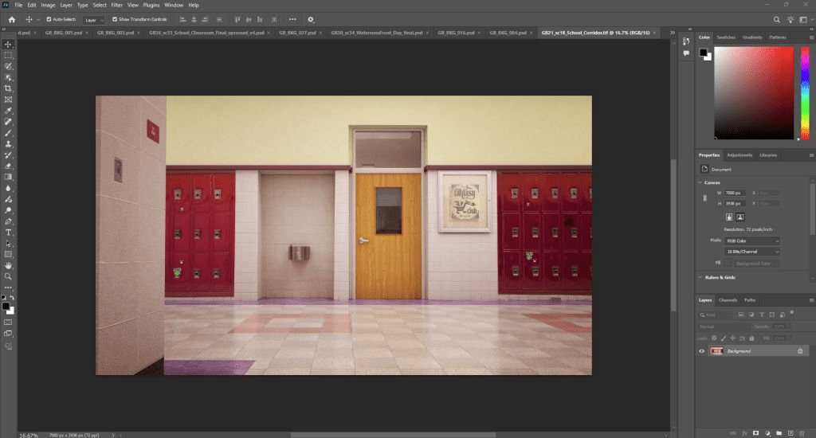Toggle the width-height link constraint icon
The height and width of the screenshot is (438, 816).
pyautogui.click(x=705, y=198)
